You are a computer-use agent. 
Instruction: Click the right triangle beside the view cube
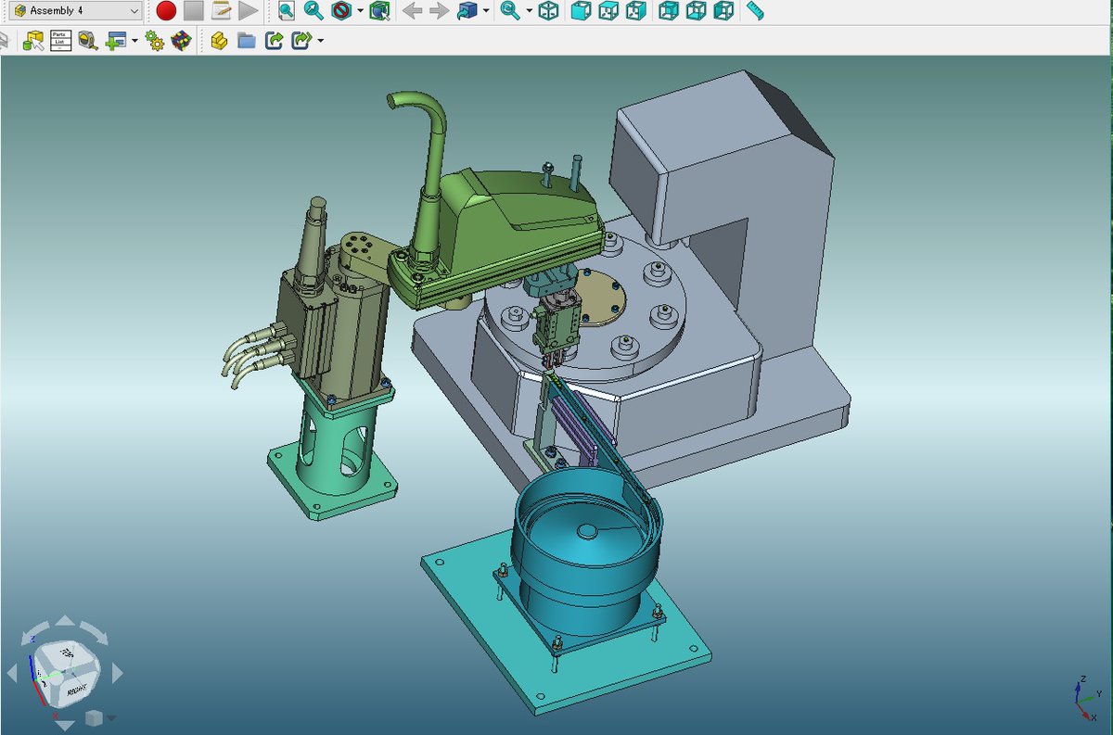[x=117, y=671]
